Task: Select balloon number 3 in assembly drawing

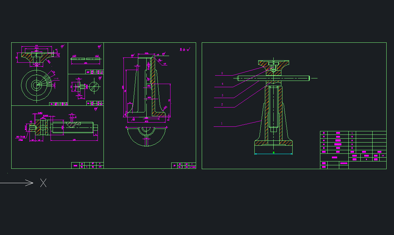Action: [x=222, y=95]
